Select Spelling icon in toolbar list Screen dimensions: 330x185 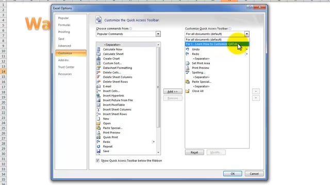187,72
